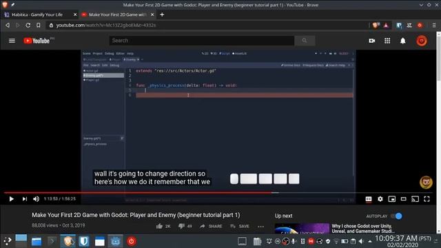The width and height of the screenshot is (441, 248).
Task: Open Bitwarden shield app in taskbar
Action: [84, 241]
